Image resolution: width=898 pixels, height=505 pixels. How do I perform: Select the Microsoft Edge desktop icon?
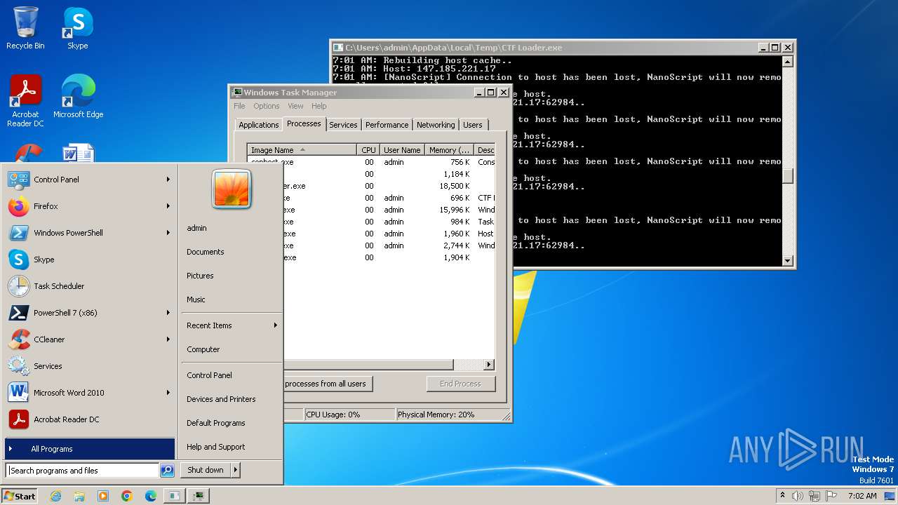coord(78,97)
